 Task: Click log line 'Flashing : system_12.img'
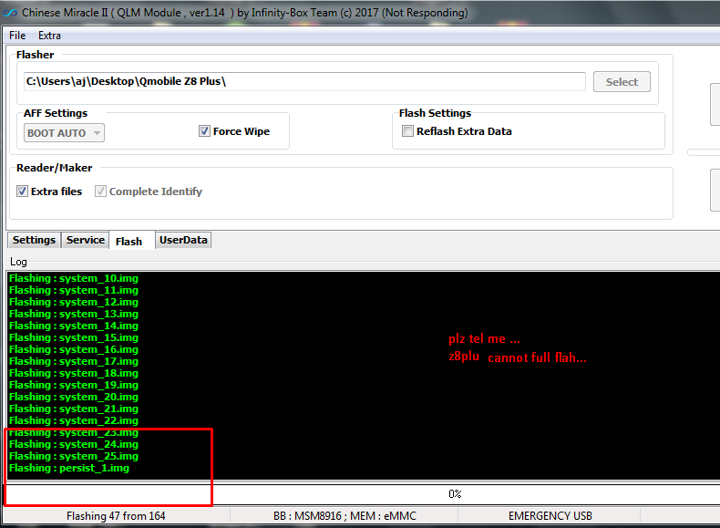tap(74, 302)
